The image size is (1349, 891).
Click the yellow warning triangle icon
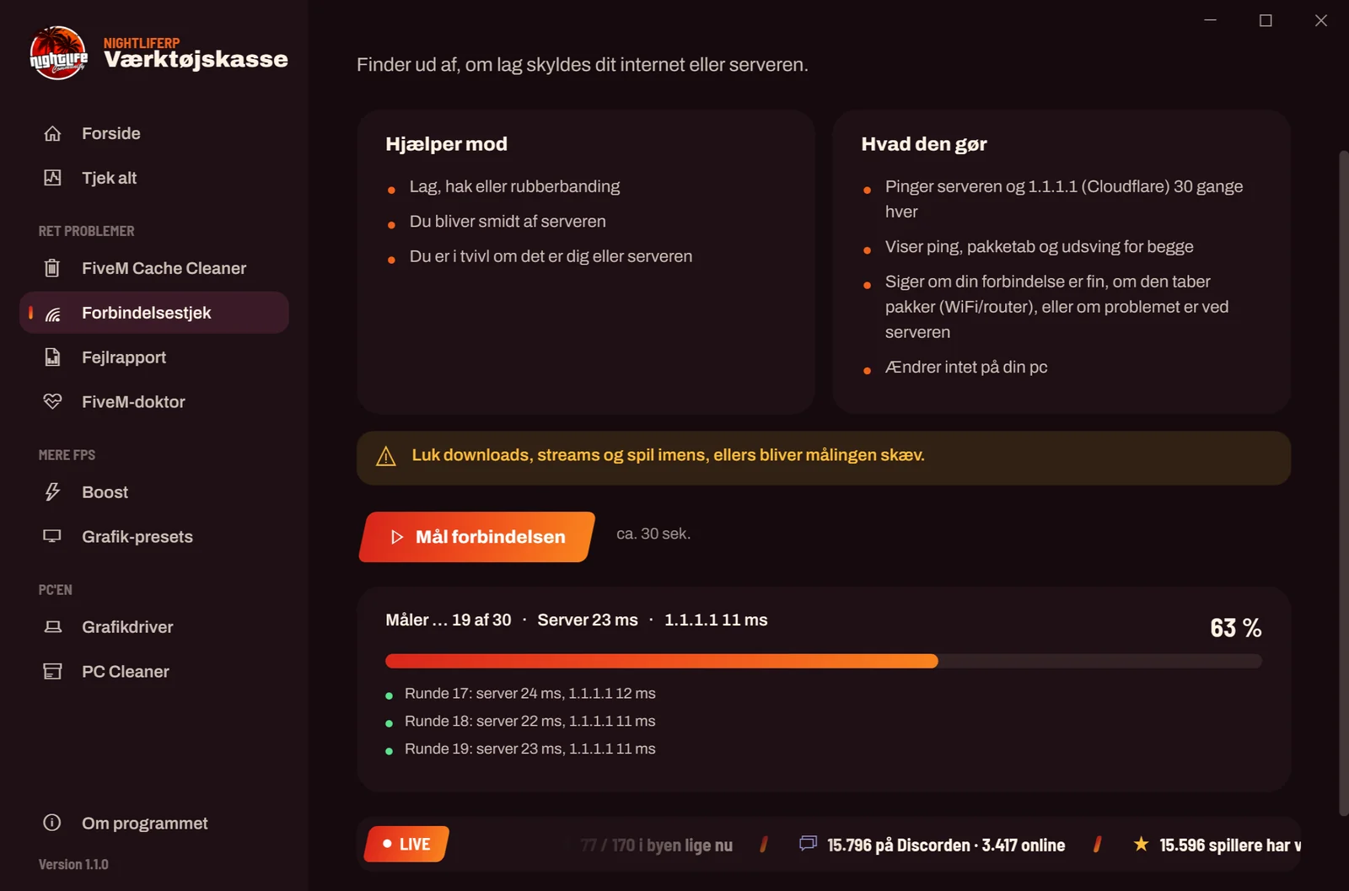coord(386,456)
